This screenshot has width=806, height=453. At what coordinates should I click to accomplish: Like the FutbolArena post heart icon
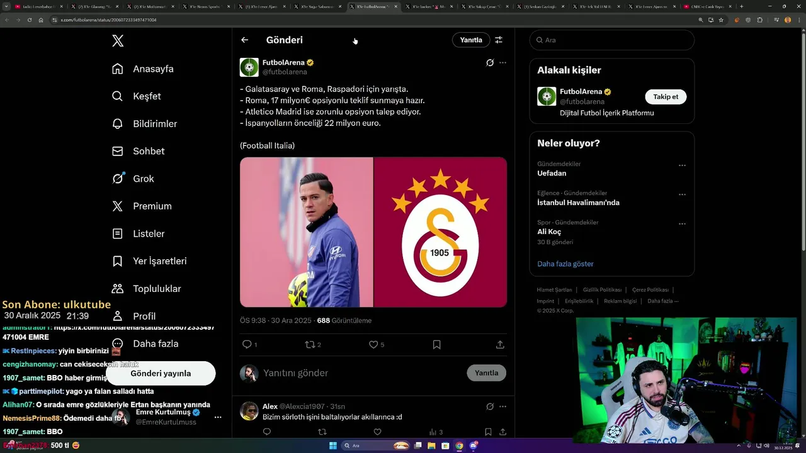click(373, 344)
